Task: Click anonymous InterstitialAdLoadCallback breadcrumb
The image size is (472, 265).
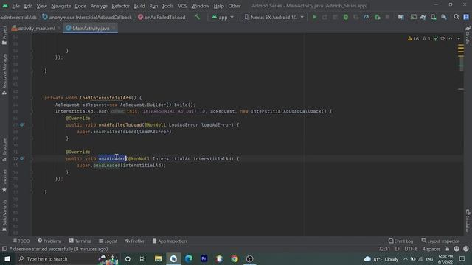Action: tap(87, 17)
